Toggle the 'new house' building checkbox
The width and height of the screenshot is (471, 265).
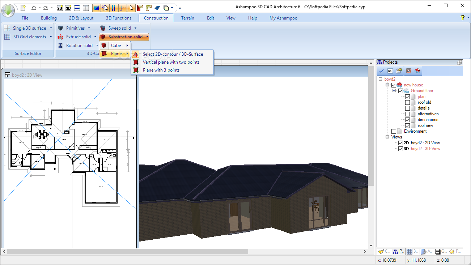394,85
